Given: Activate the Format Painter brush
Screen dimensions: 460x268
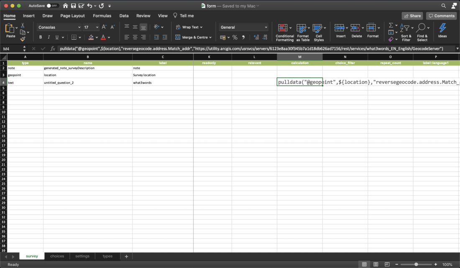Looking at the screenshot, I should point(23,39).
